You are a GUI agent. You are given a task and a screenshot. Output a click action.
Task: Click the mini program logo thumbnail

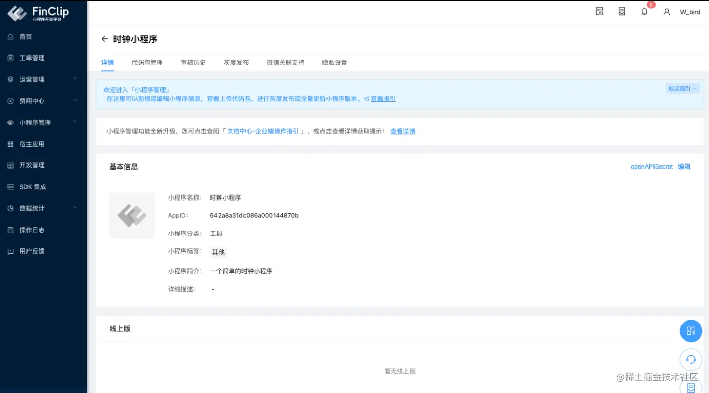click(x=132, y=215)
